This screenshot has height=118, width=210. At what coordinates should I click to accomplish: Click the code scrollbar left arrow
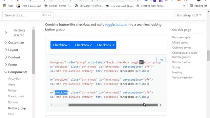point(52,105)
